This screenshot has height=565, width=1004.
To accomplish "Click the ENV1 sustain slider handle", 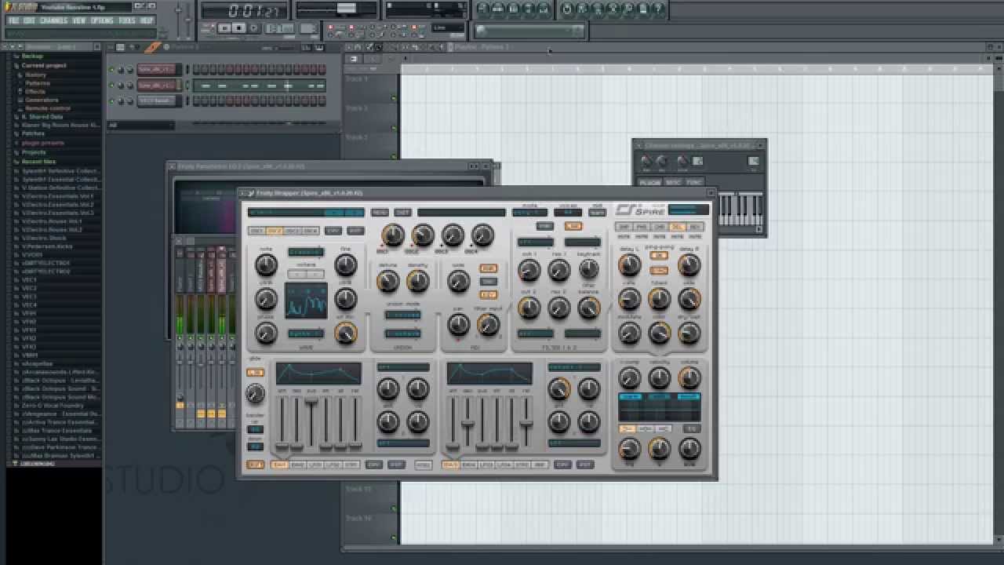I will (311, 400).
